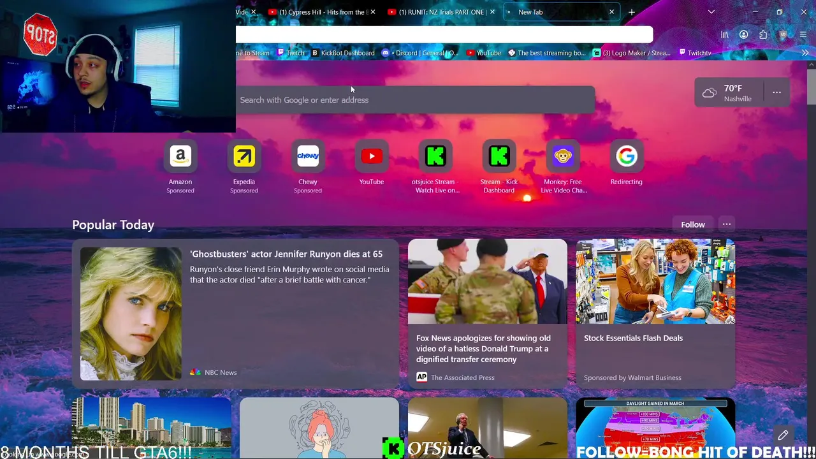
Task: Close the Cypress Hill tab
Action: pyautogui.click(x=373, y=12)
